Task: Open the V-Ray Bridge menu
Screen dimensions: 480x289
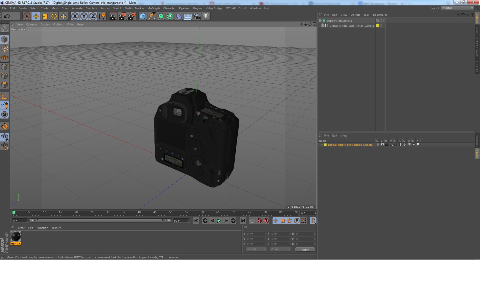Action: 214,8
